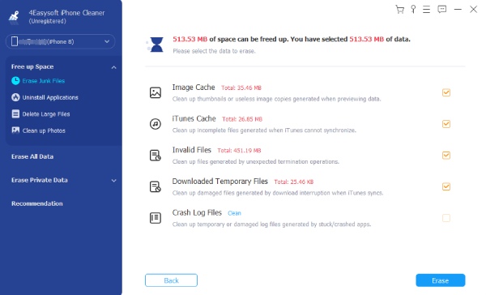The height and width of the screenshot is (295, 486).
Task: Click the Downloaded Temporary Files icon
Action: pos(156,186)
